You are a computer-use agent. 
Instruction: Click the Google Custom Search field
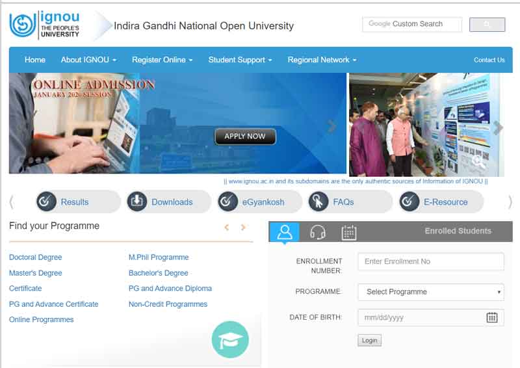point(412,24)
